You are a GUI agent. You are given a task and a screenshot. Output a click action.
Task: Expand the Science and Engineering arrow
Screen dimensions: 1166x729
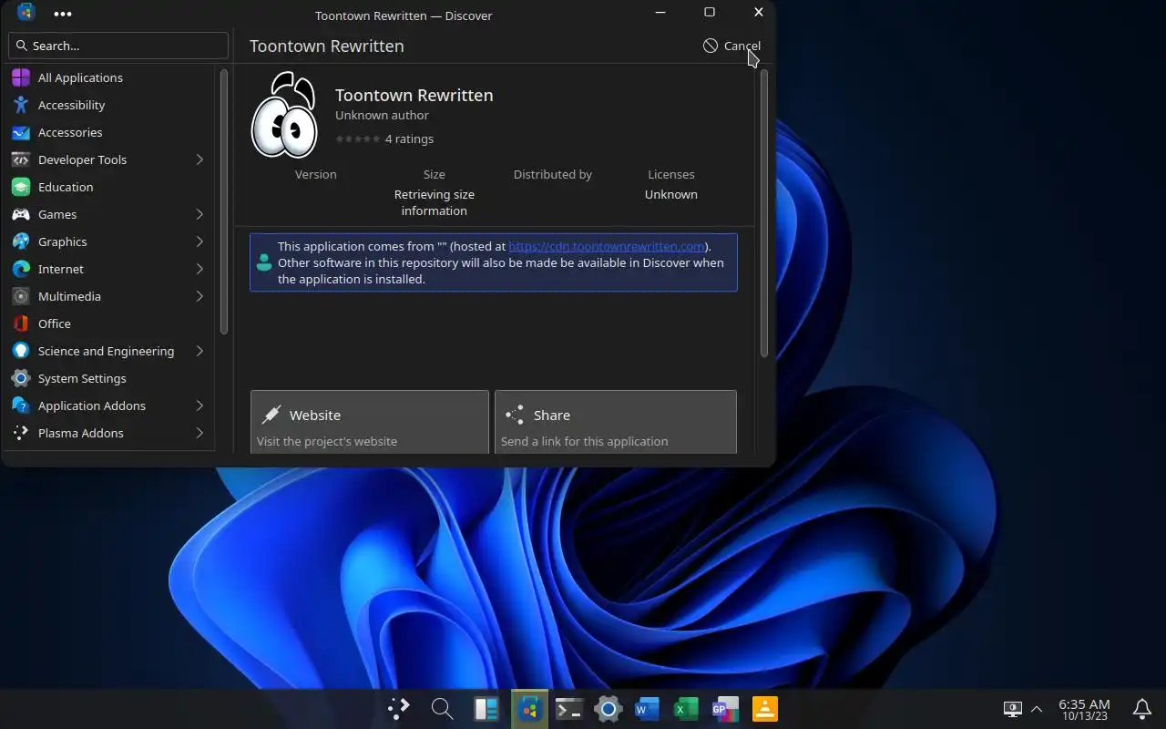pyautogui.click(x=199, y=351)
